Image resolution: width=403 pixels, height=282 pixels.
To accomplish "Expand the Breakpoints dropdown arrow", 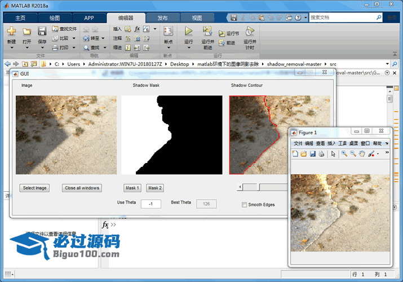I will 169,47.
